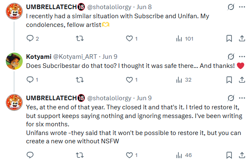Open @shotaloliorgy handle on the last tweet
Screen dimensions: 248x164
109,98
